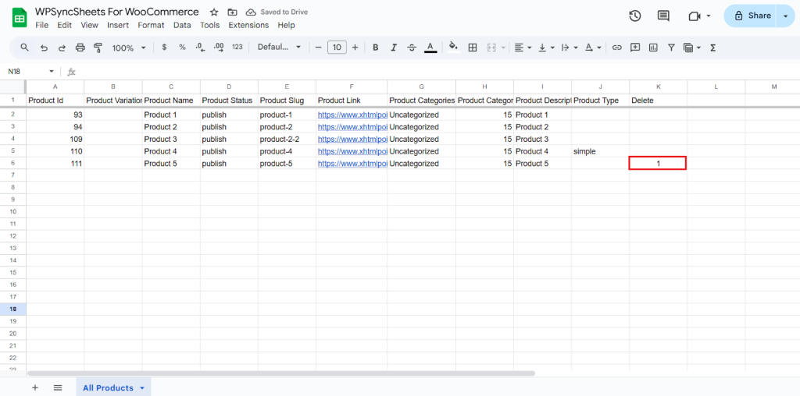Open vertical align dropdown
The image size is (800, 396).
pos(546,48)
